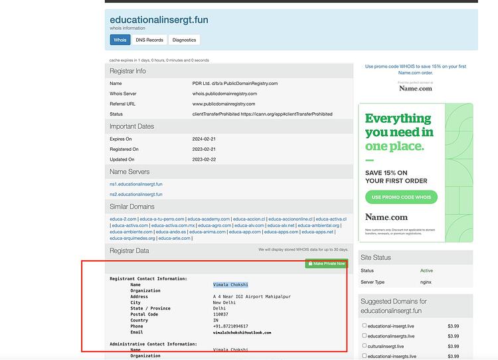
Task: Open similar domain educa-ambiente.com
Action: pos(131,232)
